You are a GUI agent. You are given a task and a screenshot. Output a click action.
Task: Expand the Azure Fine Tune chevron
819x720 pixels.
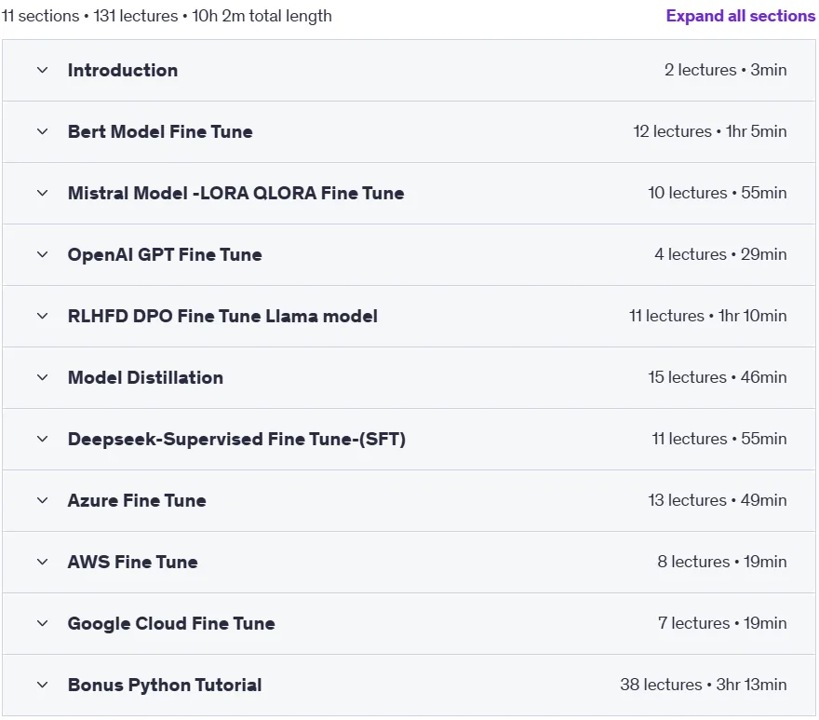(42, 500)
